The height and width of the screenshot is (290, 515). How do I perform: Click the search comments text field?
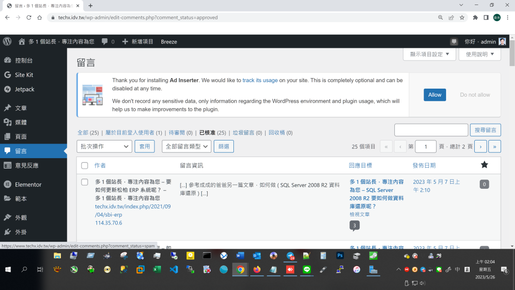[x=431, y=130]
